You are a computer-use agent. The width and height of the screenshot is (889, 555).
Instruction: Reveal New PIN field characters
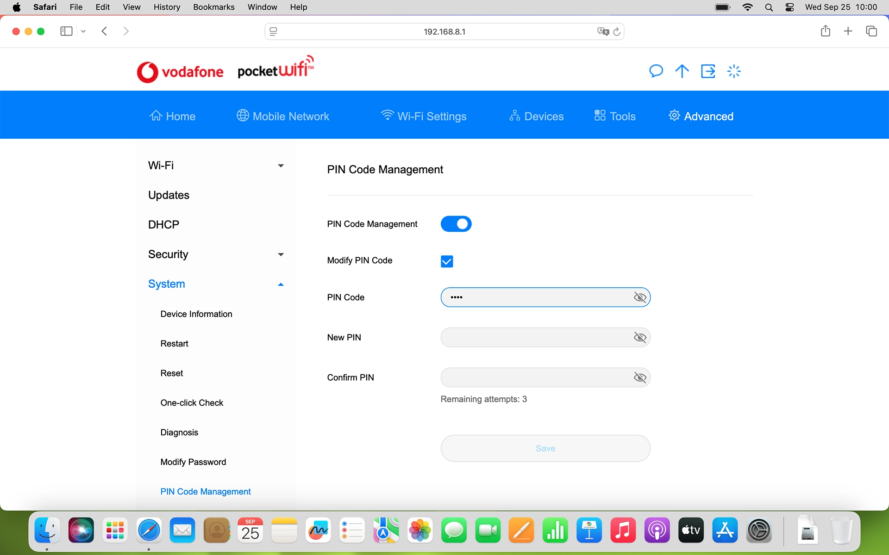coord(639,338)
